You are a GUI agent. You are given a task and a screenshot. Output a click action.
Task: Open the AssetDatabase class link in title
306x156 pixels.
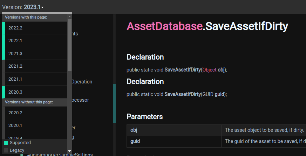164,26
